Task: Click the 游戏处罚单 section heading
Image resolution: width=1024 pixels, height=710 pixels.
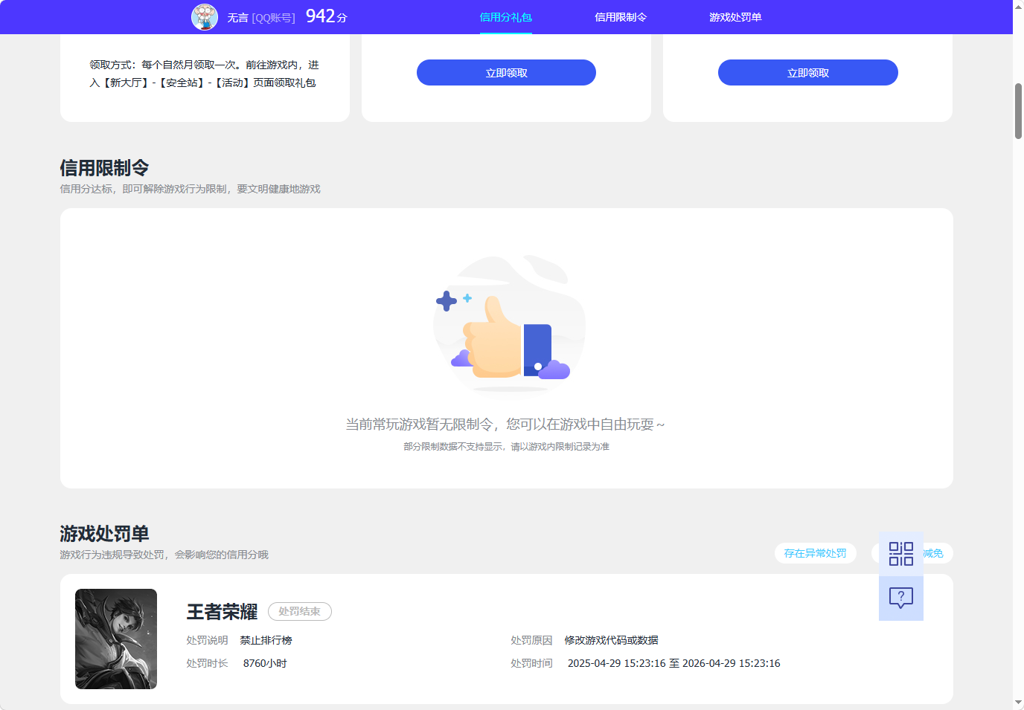Action: [x=104, y=534]
